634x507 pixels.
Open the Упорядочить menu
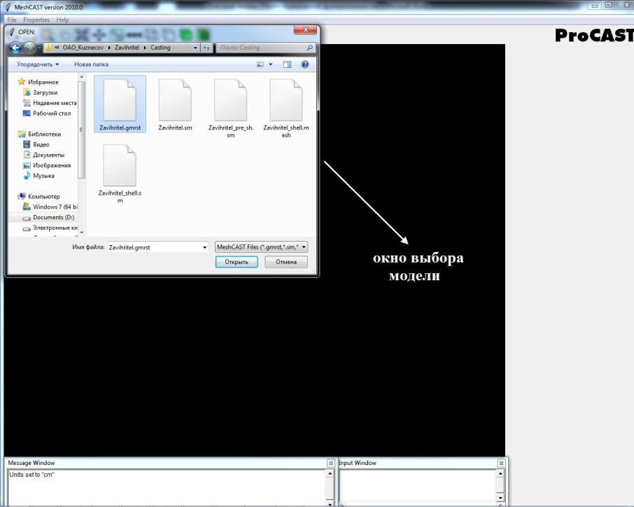pyautogui.click(x=38, y=64)
